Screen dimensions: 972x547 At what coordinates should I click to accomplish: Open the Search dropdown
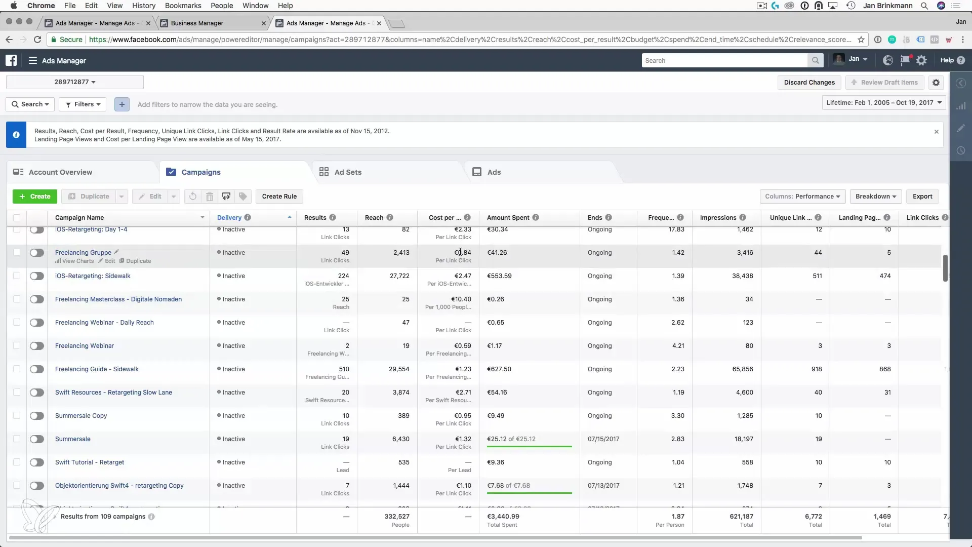30,104
